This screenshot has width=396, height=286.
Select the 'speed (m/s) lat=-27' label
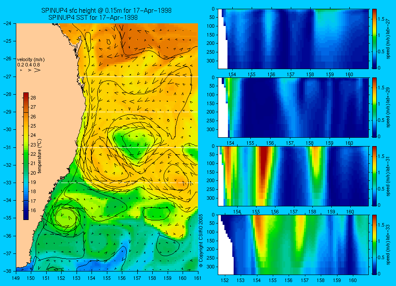click(388, 39)
